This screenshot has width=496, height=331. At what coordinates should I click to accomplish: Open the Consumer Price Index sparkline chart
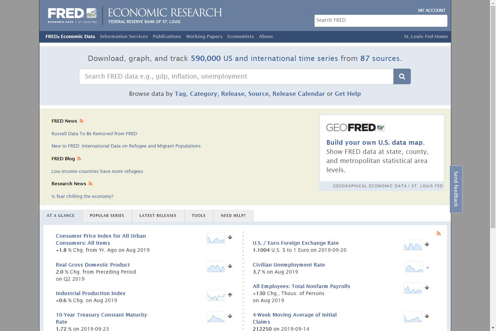point(216,238)
